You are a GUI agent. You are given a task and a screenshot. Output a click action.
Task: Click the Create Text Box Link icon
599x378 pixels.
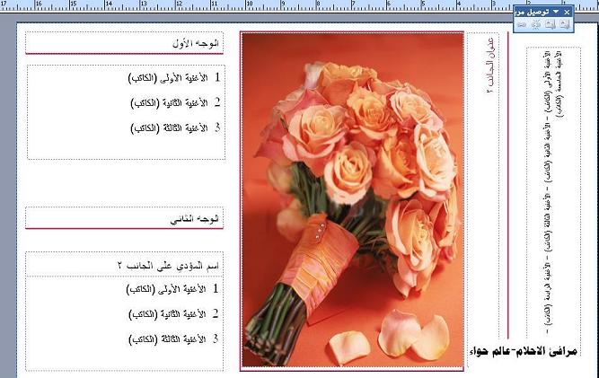(564, 25)
